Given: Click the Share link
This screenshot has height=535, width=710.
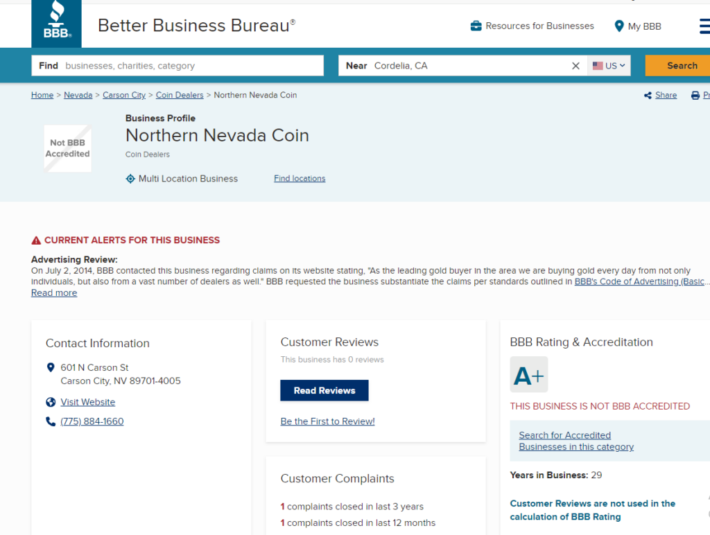Looking at the screenshot, I should [666, 95].
